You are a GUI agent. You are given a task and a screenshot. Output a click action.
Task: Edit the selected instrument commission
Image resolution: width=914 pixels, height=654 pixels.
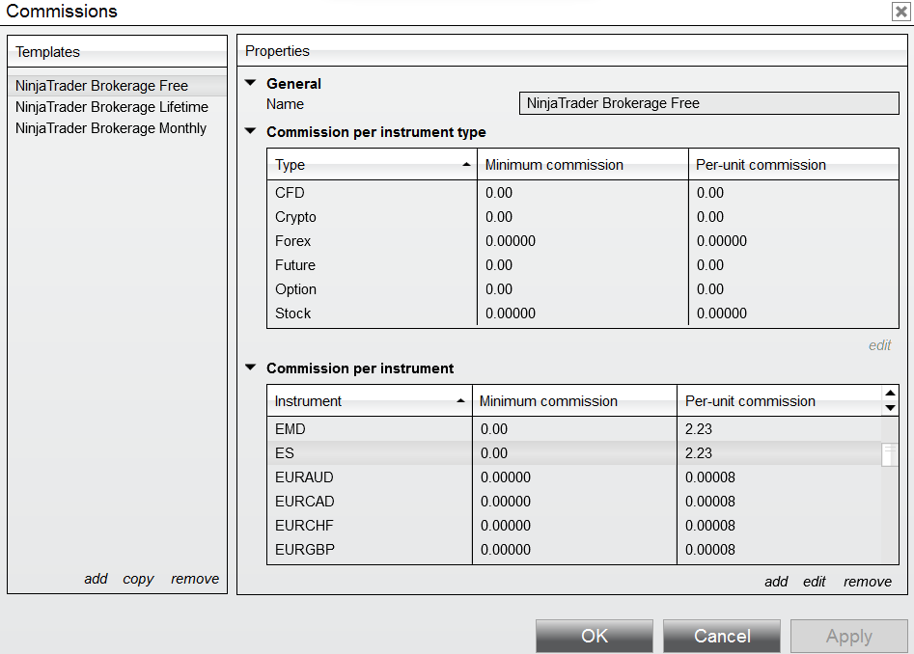[815, 582]
